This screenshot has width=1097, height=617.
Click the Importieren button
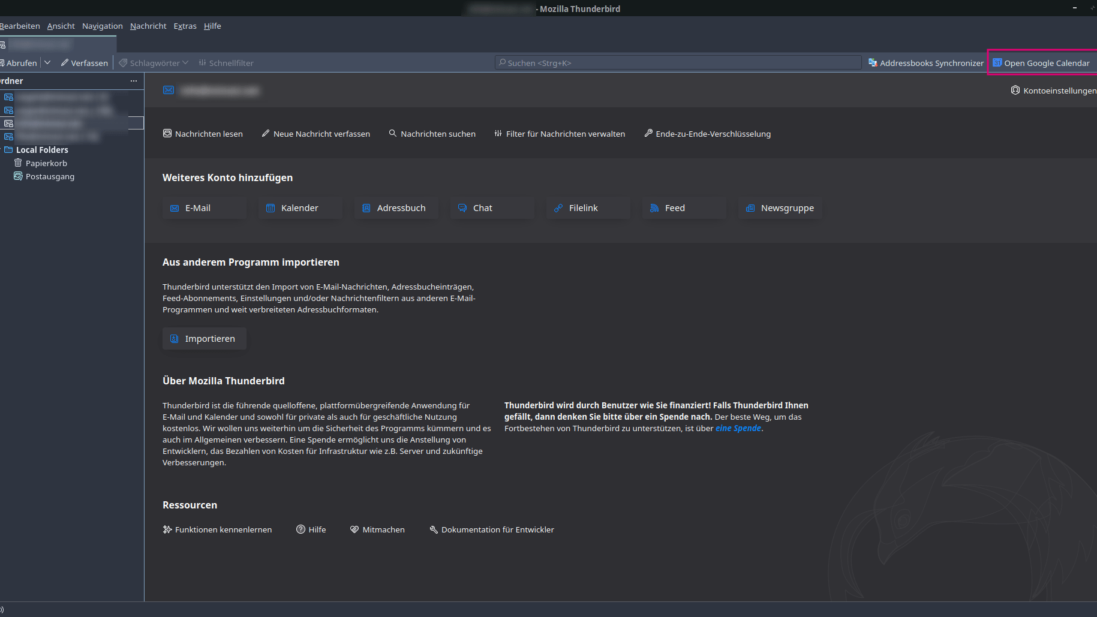point(205,339)
